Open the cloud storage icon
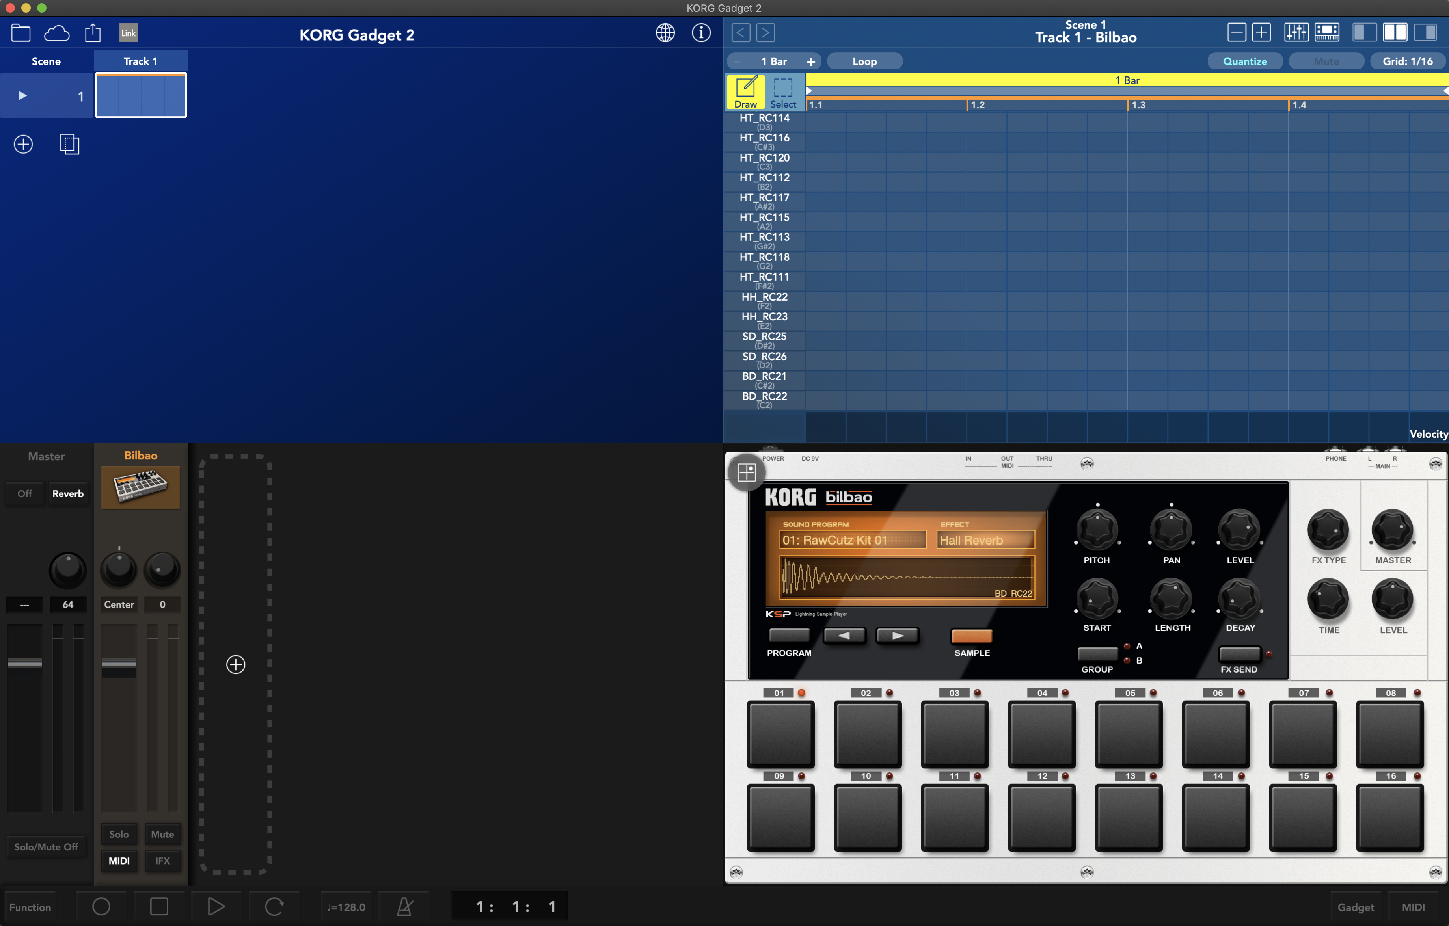The height and width of the screenshot is (926, 1449). 56,32
